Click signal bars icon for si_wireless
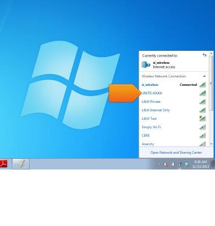 tap(203, 85)
